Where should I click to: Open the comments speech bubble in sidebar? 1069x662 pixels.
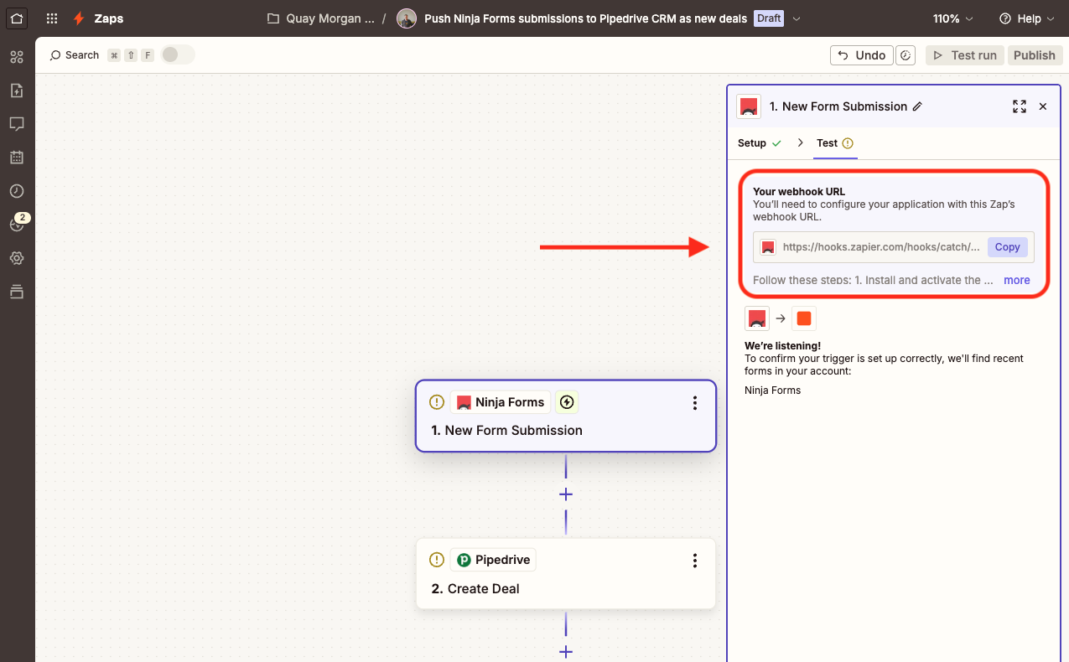click(x=17, y=124)
